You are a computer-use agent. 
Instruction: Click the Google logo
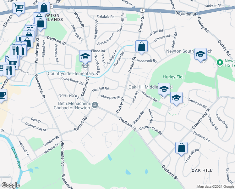pos(10,185)
